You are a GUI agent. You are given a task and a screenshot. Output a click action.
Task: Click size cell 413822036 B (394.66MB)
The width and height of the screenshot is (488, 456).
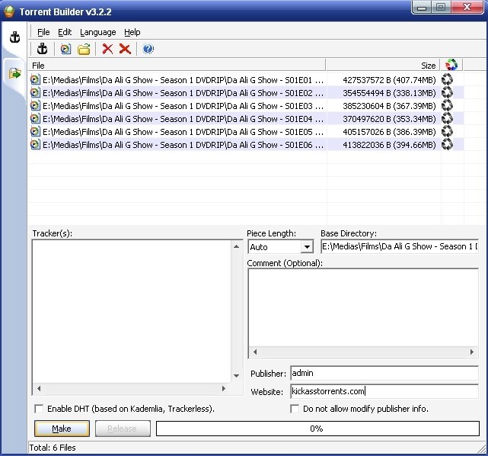tap(389, 145)
